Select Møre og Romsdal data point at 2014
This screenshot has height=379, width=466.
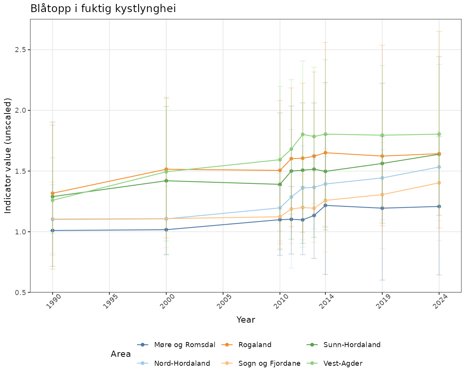(x=325, y=205)
